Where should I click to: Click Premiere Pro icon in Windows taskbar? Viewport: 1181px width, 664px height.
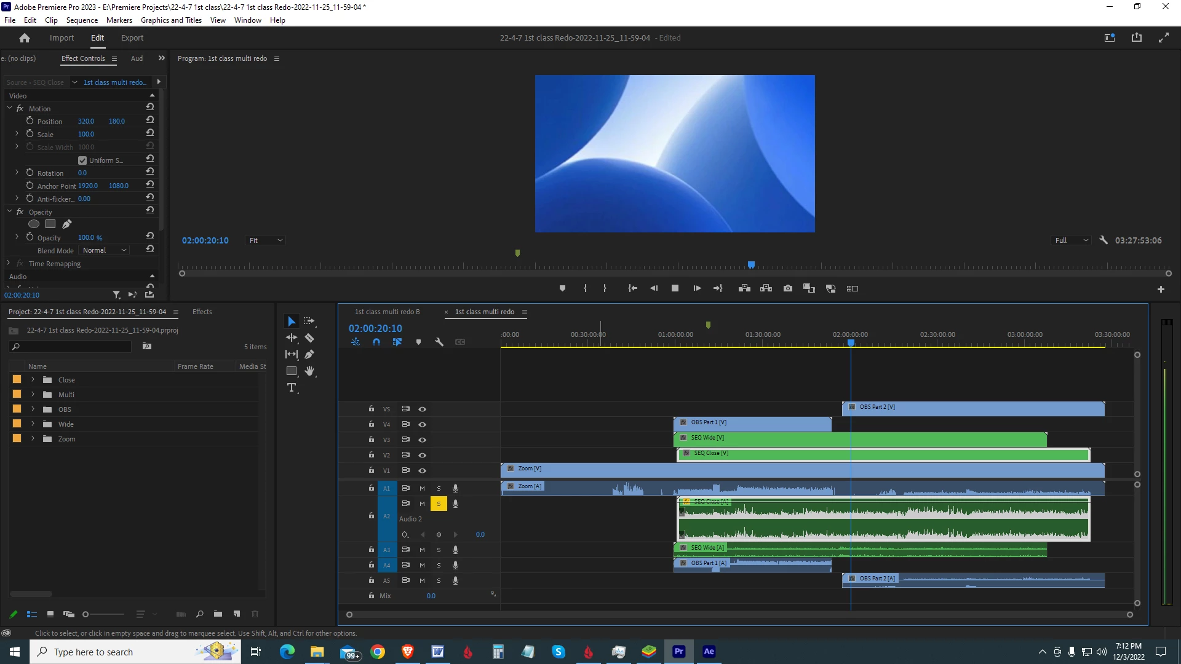tap(679, 652)
